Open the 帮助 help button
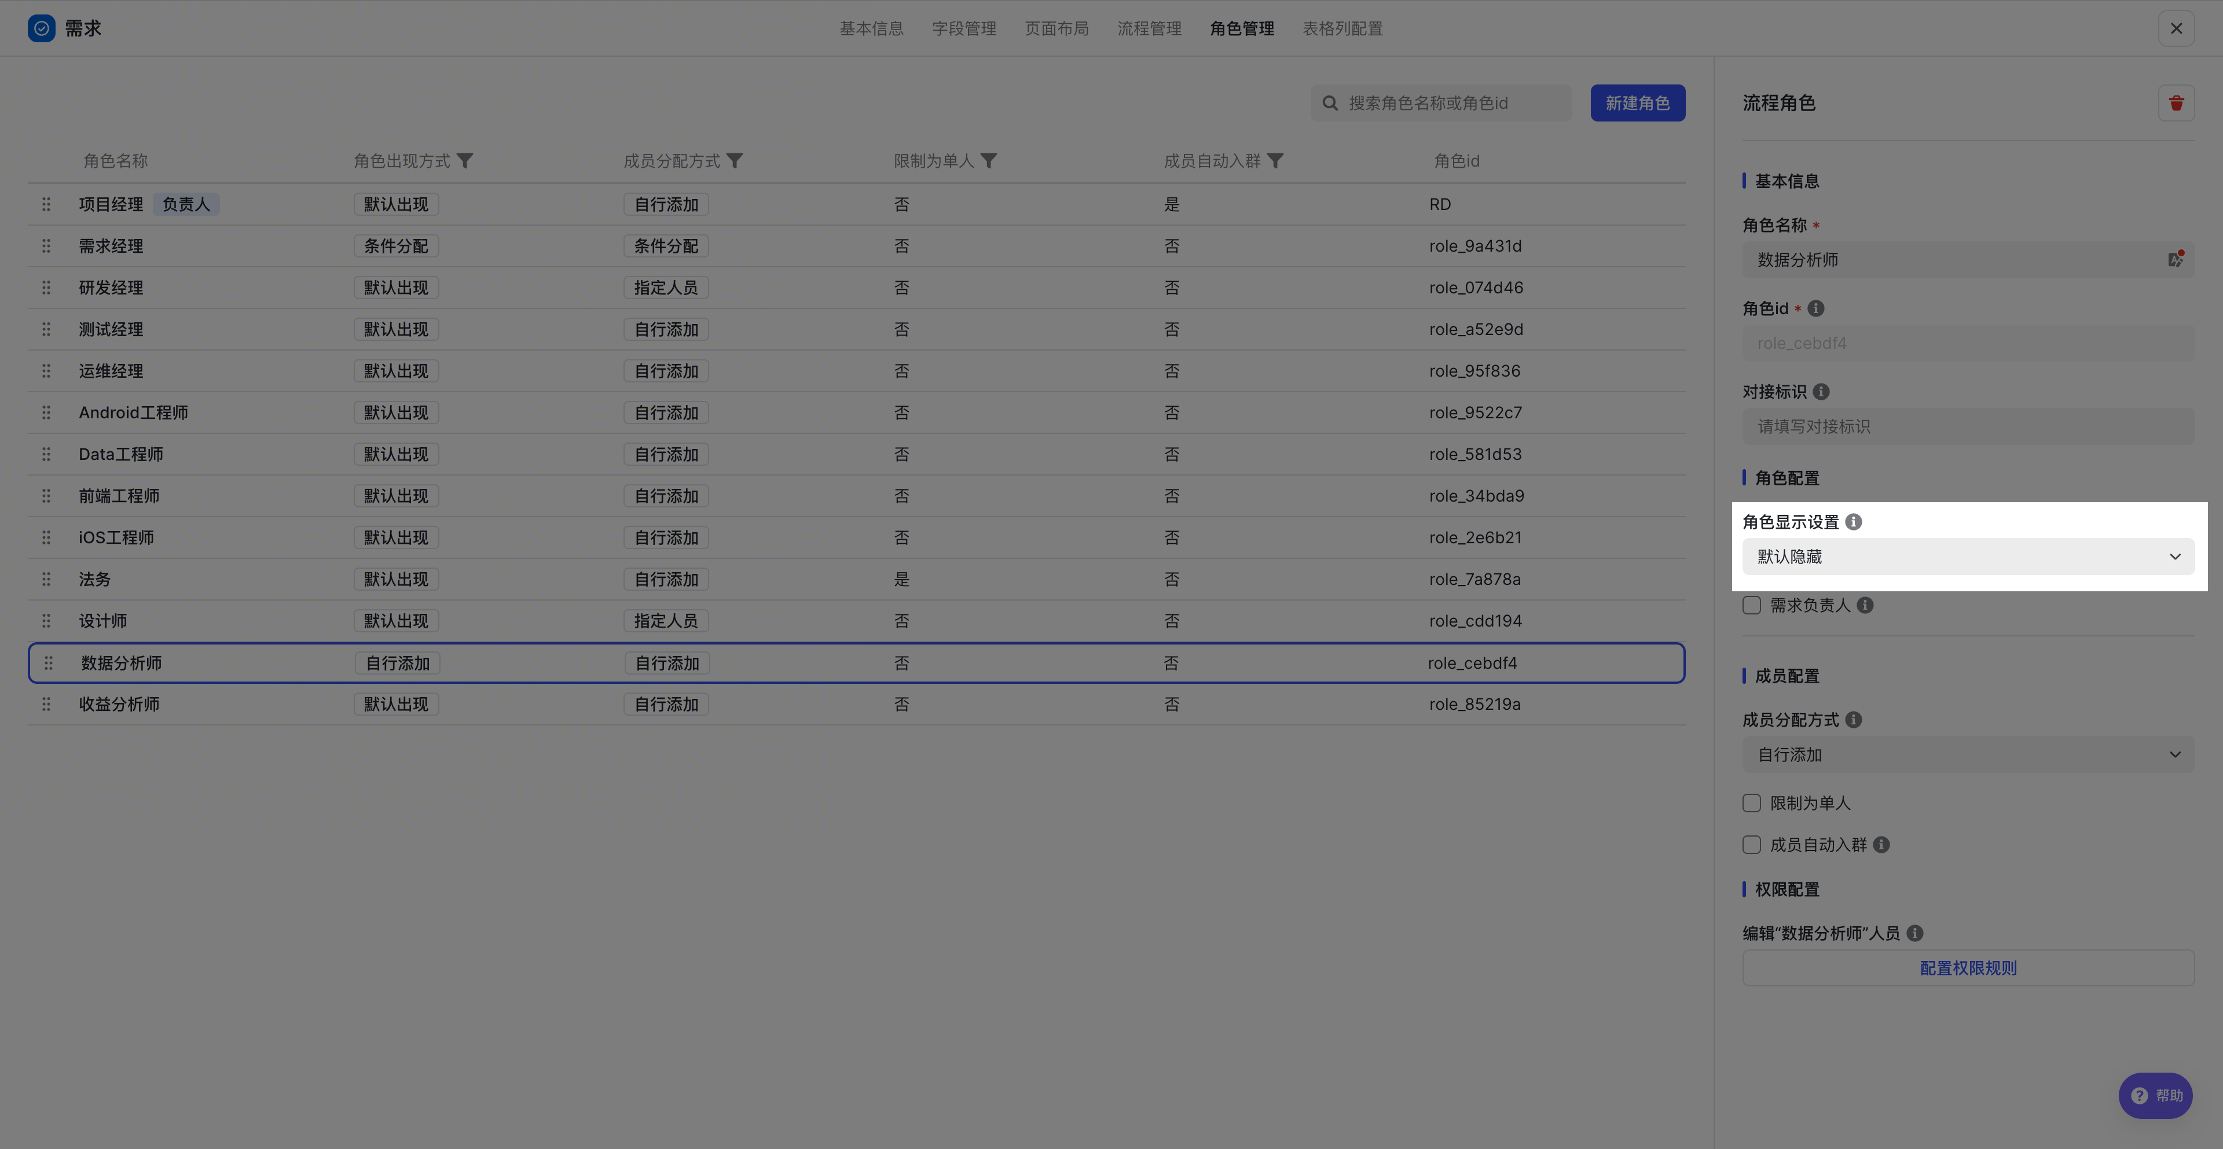The height and width of the screenshot is (1149, 2223). (2156, 1096)
